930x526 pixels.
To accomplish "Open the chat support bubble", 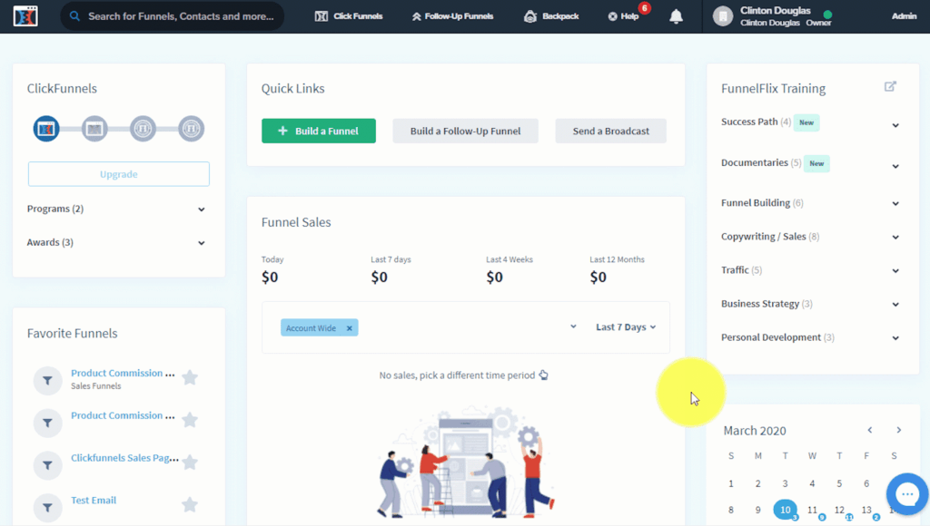I will click(907, 495).
